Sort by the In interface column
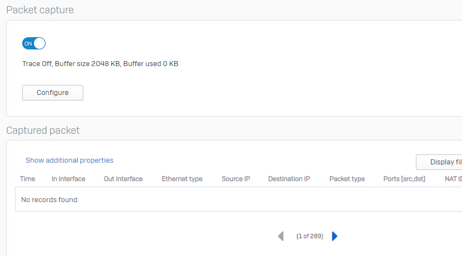Screen dimensions: 462x256 (68, 179)
